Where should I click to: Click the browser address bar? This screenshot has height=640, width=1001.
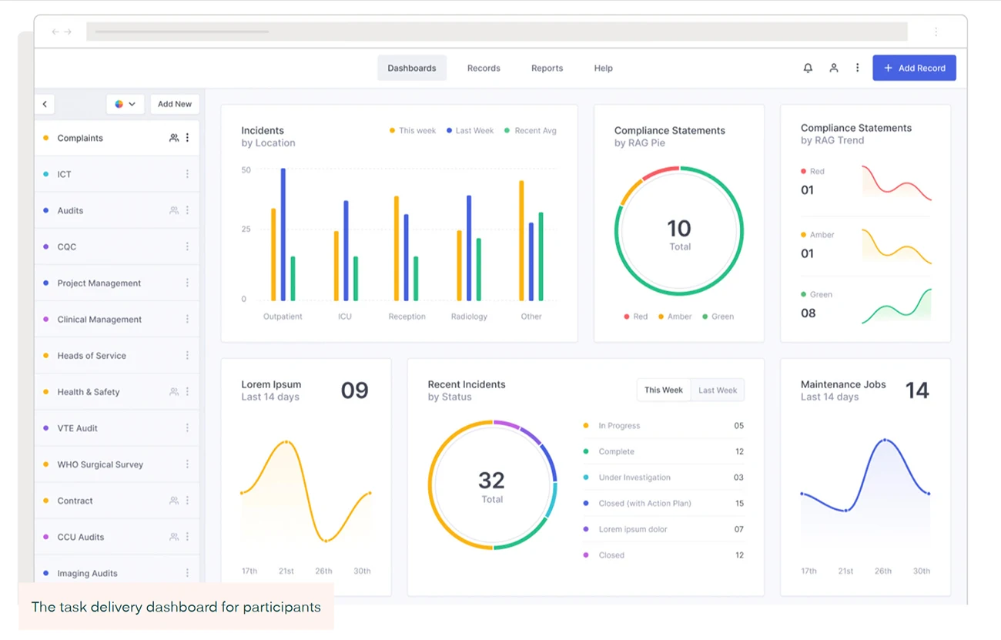(497, 32)
